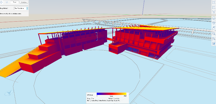The height and width of the screenshot is (104, 216).
Task: Click the Fit All square view icon
Action: point(214,2)
